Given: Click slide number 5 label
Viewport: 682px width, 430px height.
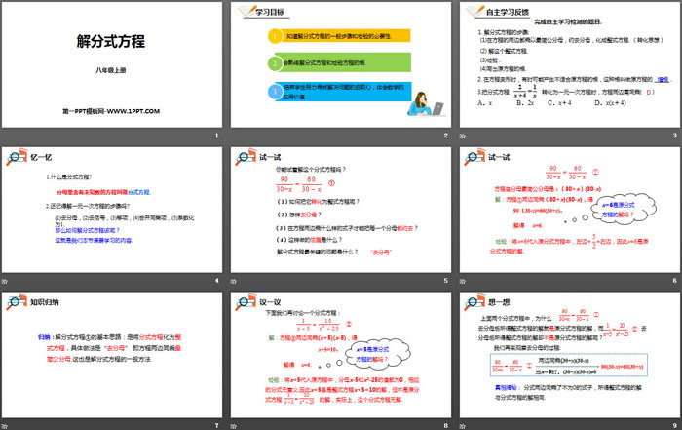Looking at the screenshot, I should pos(445,281).
